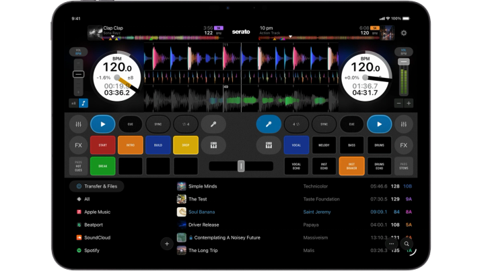Select Beatport source
This screenshot has height=271, width=482.
coord(90,225)
